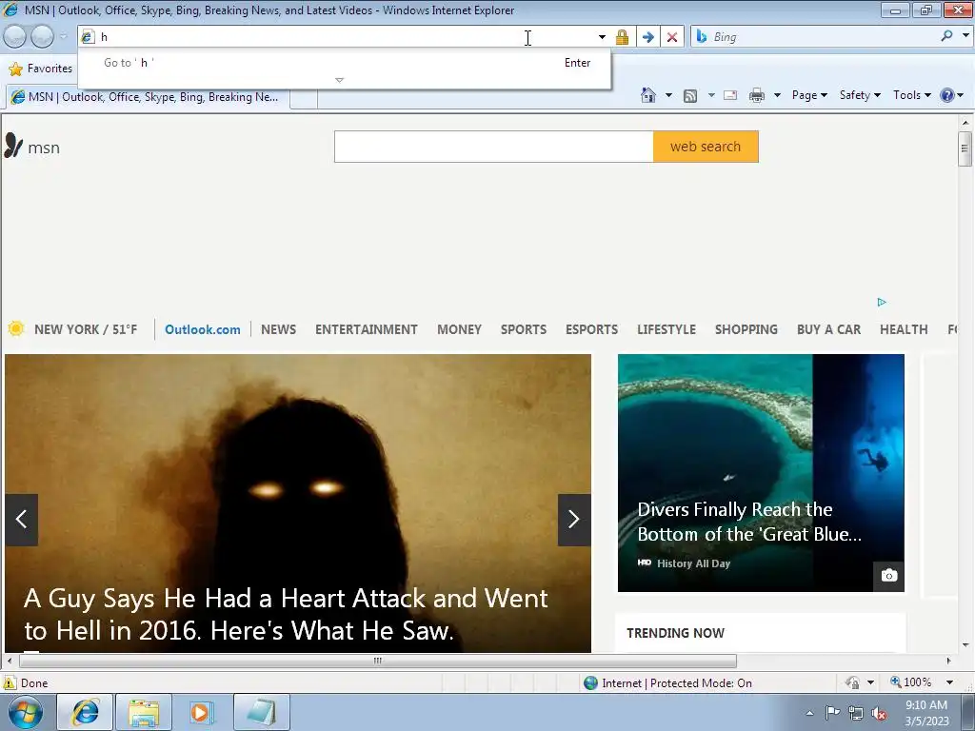Open the Windows Start menu
The image size is (975, 731).
26,712
